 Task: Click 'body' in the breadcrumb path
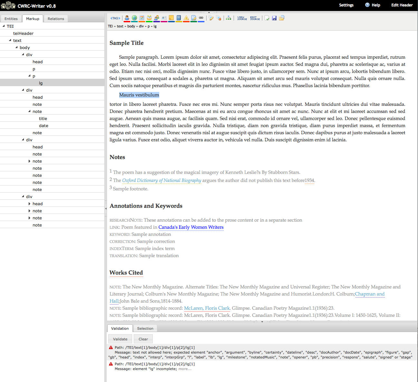click(131, 26)
